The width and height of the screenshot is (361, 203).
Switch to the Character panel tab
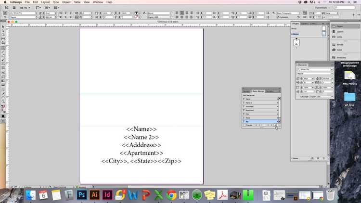[302, 65]
